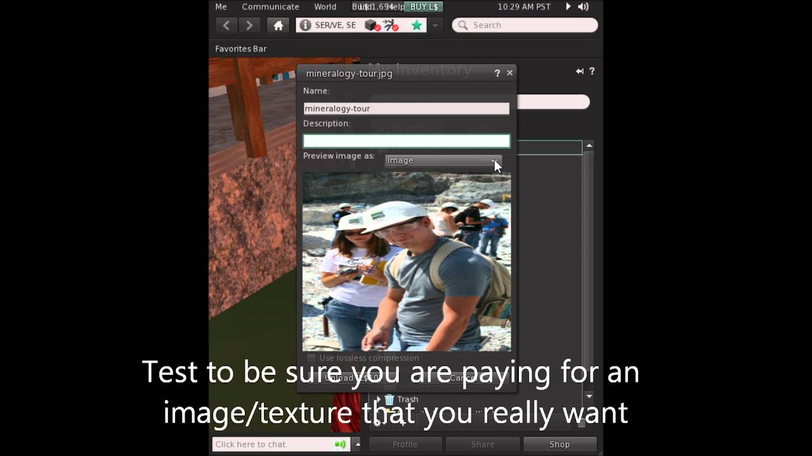The height and width of the screenshot is (456, 812).
Task: Open location history dropdown arrow
Action: click(435, 25)
